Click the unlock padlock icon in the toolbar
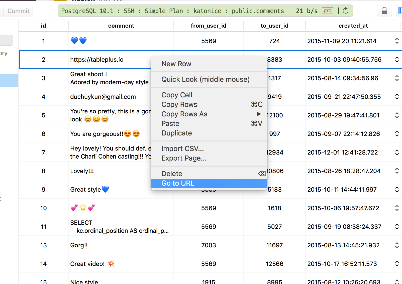The image size is (402, 284). (384, 11)
